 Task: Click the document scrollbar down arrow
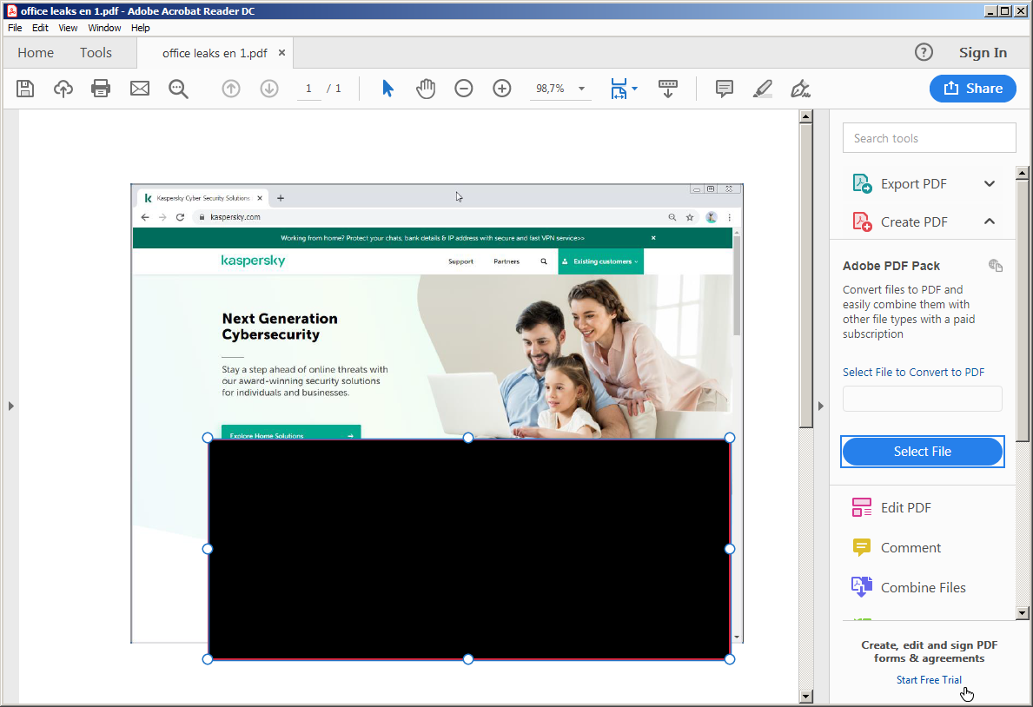click(805, 696)
